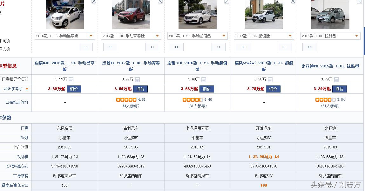Remove the 瑞风S2mini car from comparison
The image size is (365, 191).
[293, 1]
